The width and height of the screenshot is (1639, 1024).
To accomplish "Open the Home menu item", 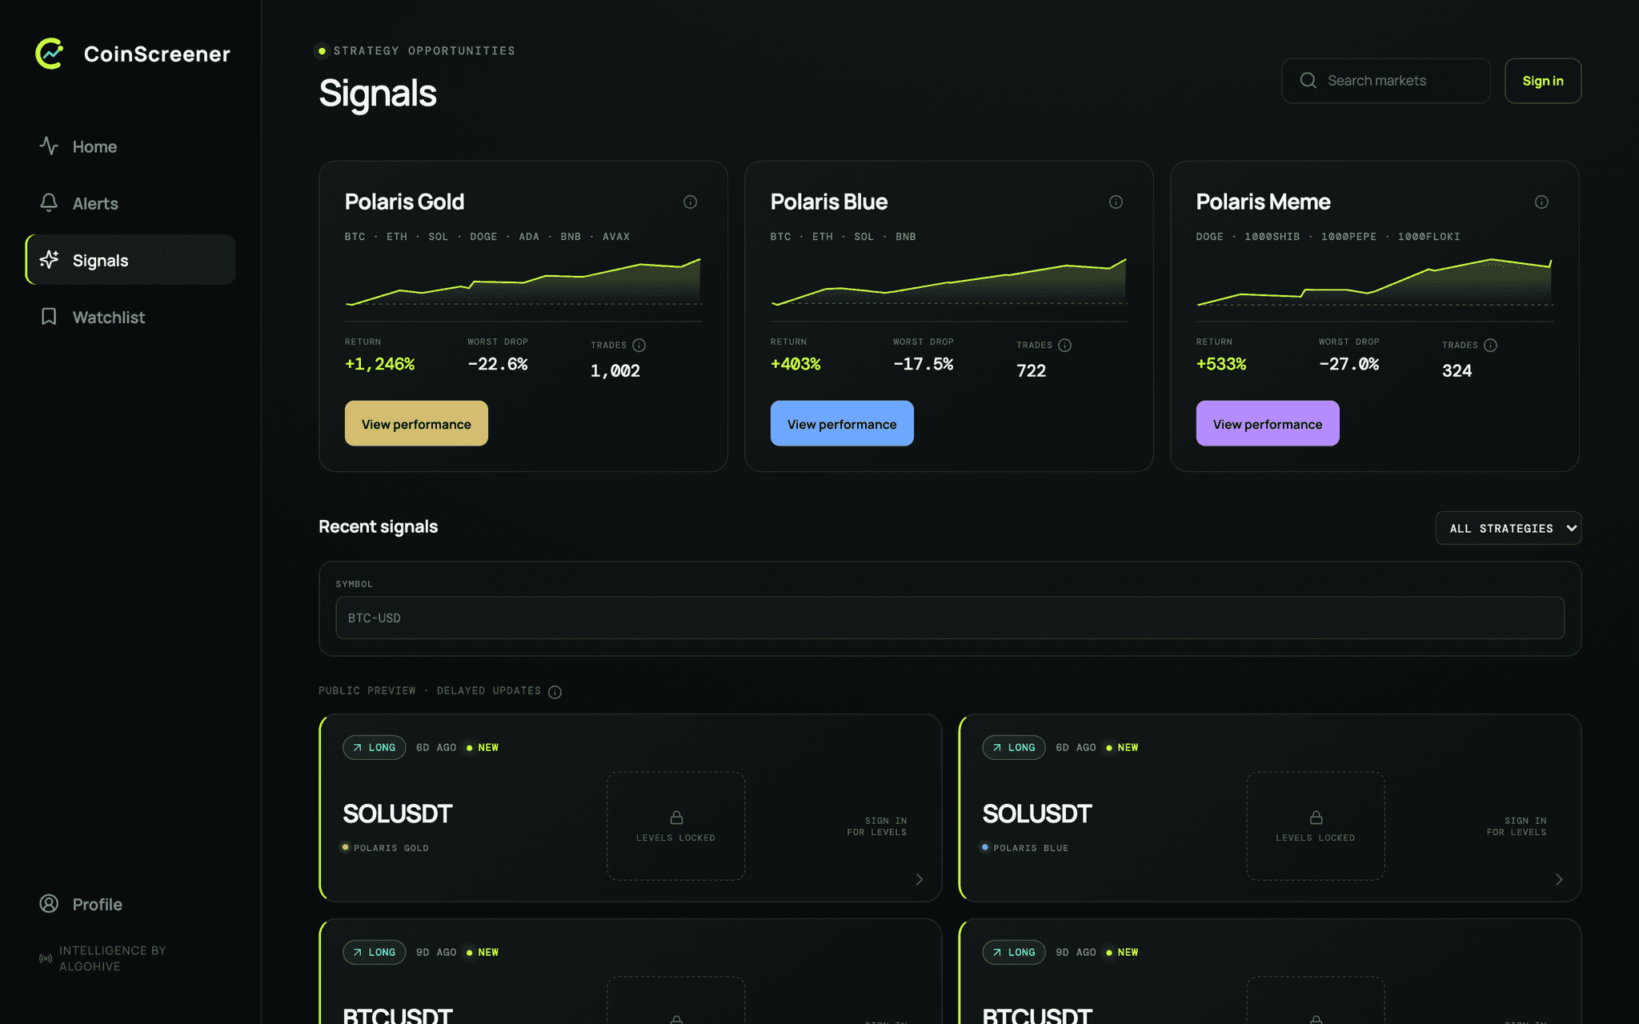I will pyautogui.click(x=130, y=146).
